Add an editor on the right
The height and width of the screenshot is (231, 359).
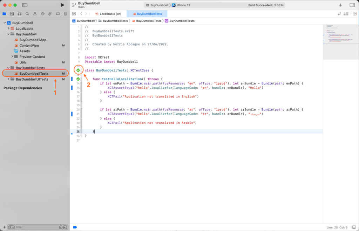[355, 14]
